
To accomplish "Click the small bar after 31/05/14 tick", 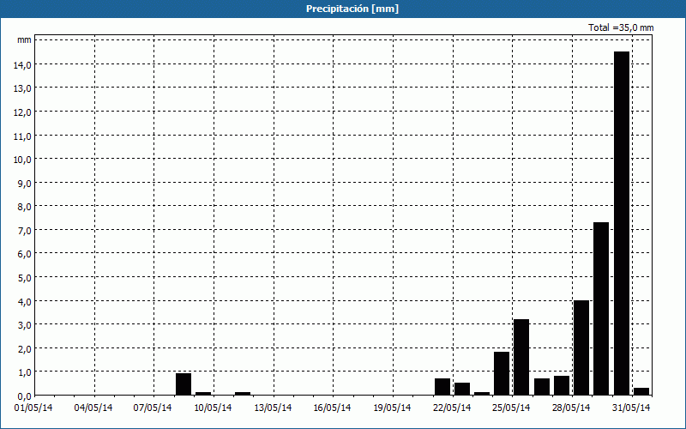I will point(641,391).
